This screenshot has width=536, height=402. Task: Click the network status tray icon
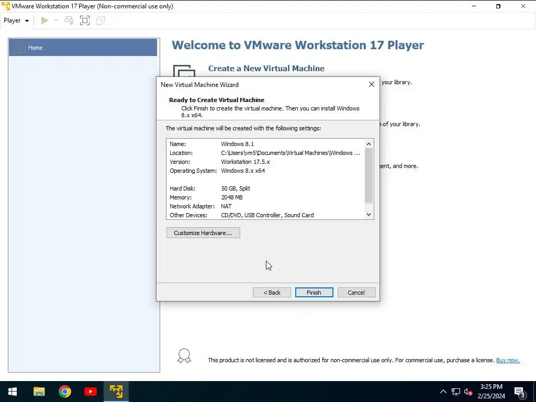click(x=456, y=392)
